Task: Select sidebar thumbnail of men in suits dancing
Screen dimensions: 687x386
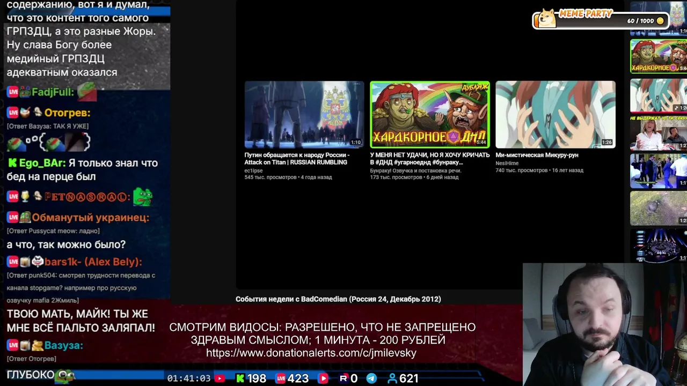Action: coord(659,171)
